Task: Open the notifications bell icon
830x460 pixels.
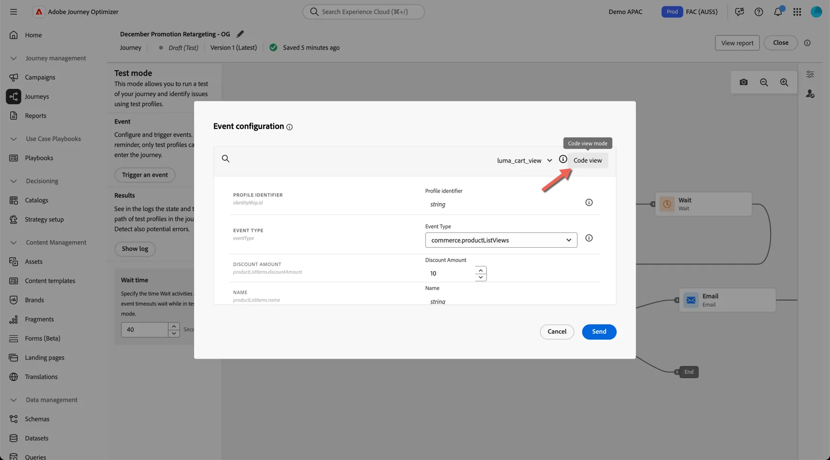Action: pyautogui.click(x=778, y=12)
